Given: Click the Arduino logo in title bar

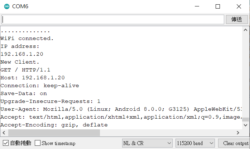Looking at the screenshot, I should click(x=6, y=6).
